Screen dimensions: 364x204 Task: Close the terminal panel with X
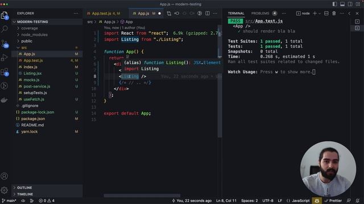[x=357, y=14]
